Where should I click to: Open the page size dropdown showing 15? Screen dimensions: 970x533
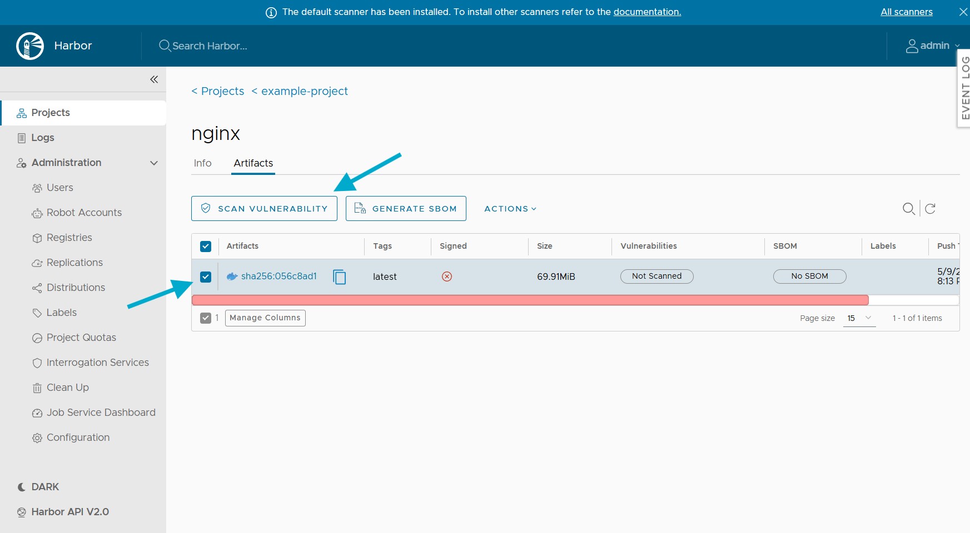click(858, 318)
